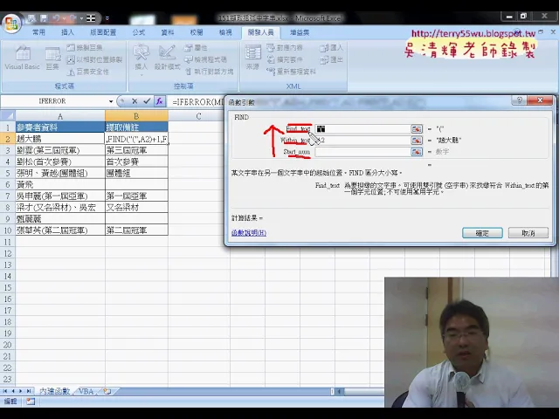Select cell B4 containing 首次參賽
559x419 pixels.
click(x=136, y=161)
